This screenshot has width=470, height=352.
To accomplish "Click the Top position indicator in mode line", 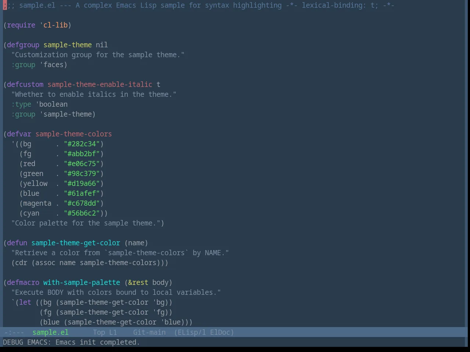I will pos(99,332).
